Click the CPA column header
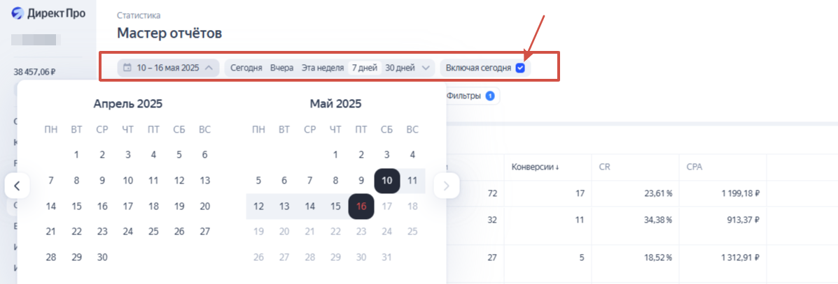Image resolution: width=838 pixels, height=284 pixels. 694,167
